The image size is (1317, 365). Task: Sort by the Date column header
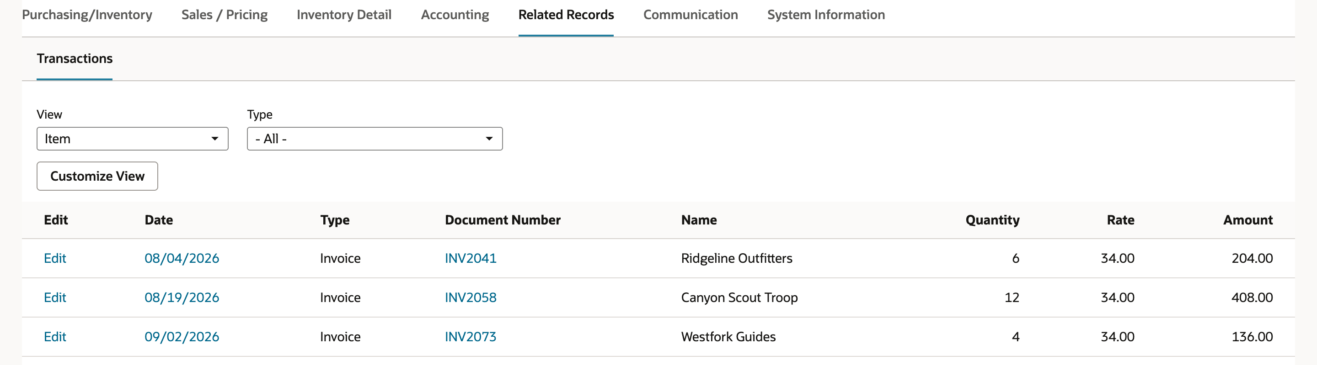(x=159, y=220)
